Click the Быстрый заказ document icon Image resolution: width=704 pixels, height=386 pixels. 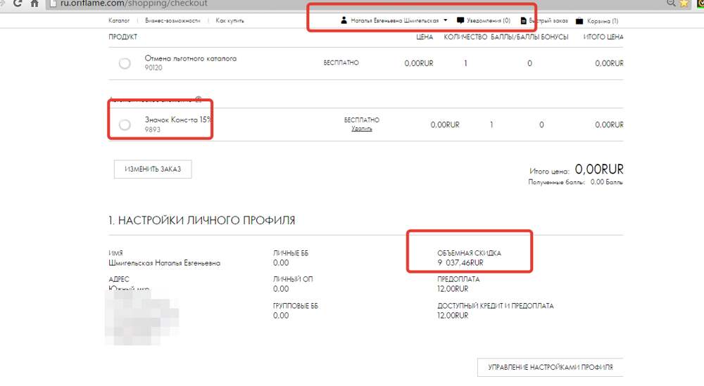[523, 21]
